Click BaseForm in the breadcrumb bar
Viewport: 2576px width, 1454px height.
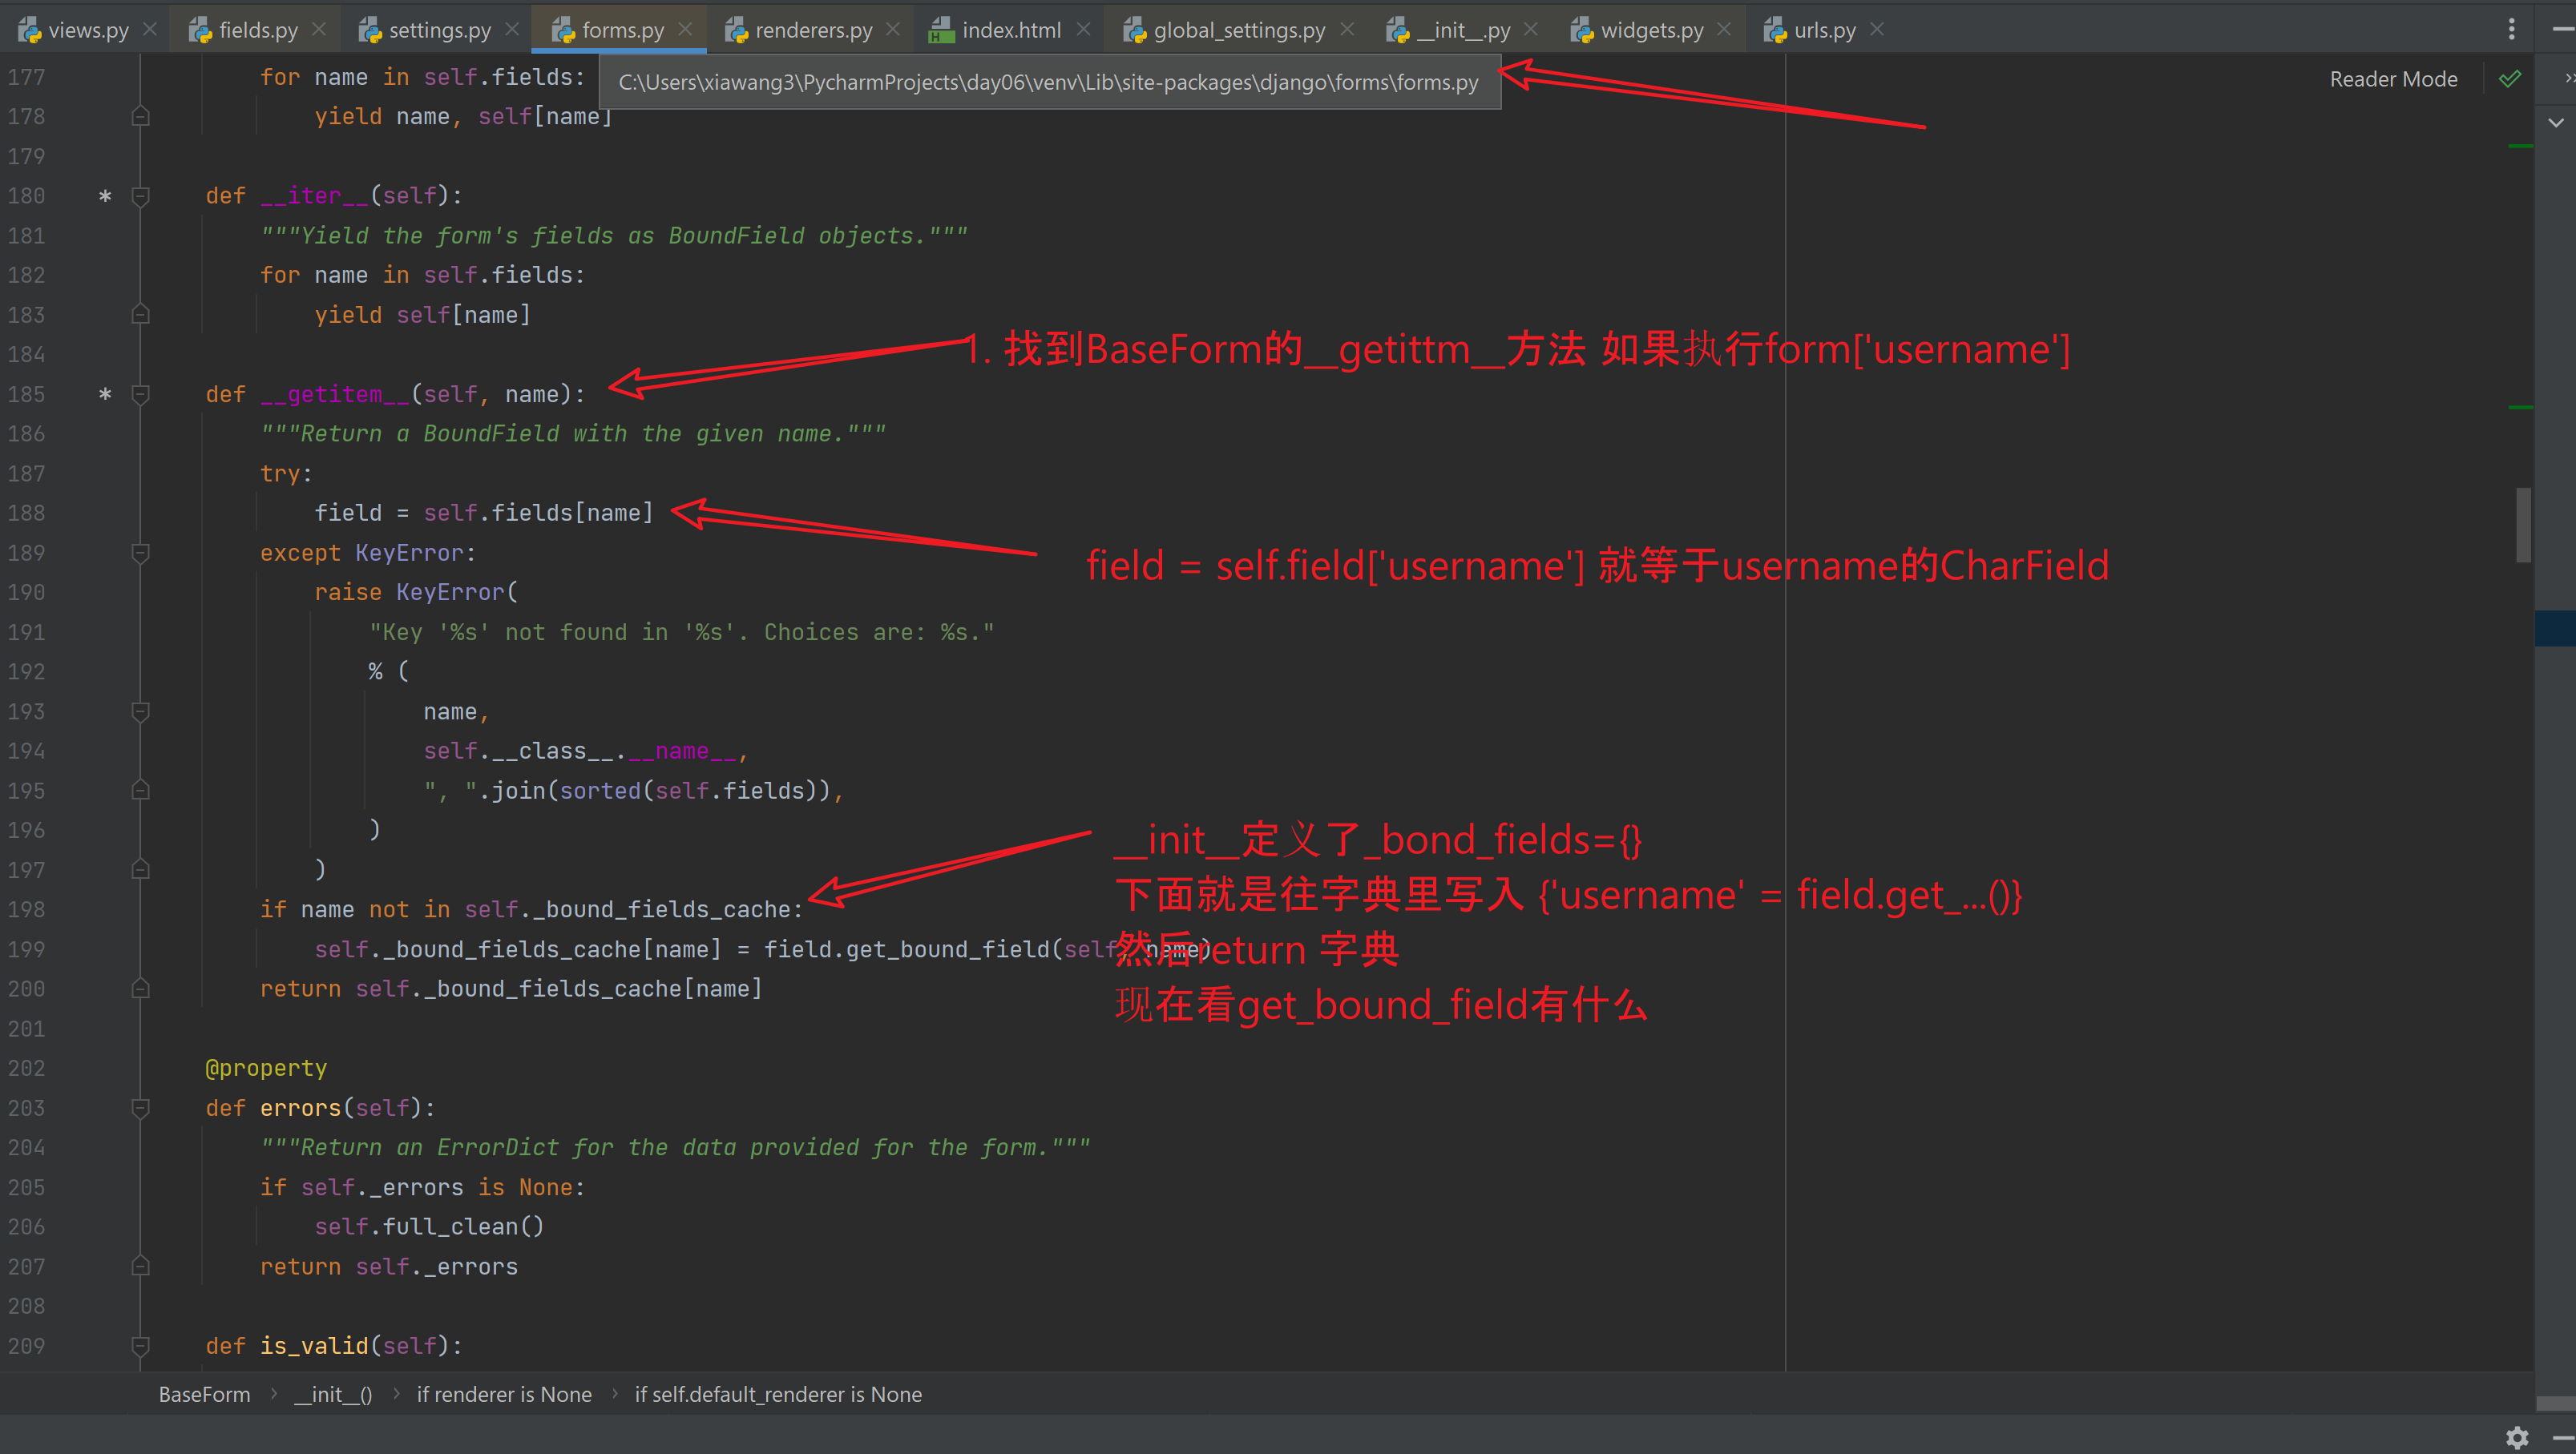tap(204, 1394)
